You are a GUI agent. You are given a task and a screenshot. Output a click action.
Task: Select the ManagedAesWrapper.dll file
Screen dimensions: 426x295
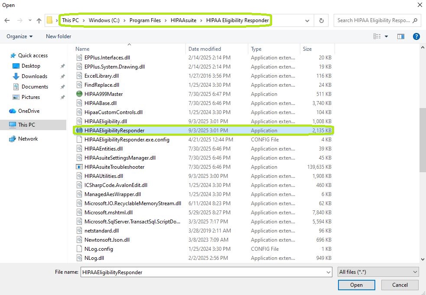tap(113, 194)
